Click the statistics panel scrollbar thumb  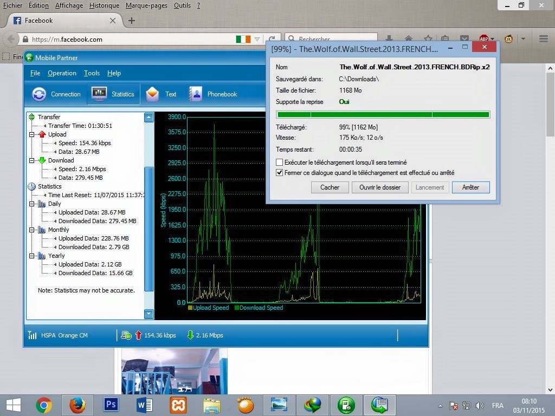[149, 229]
